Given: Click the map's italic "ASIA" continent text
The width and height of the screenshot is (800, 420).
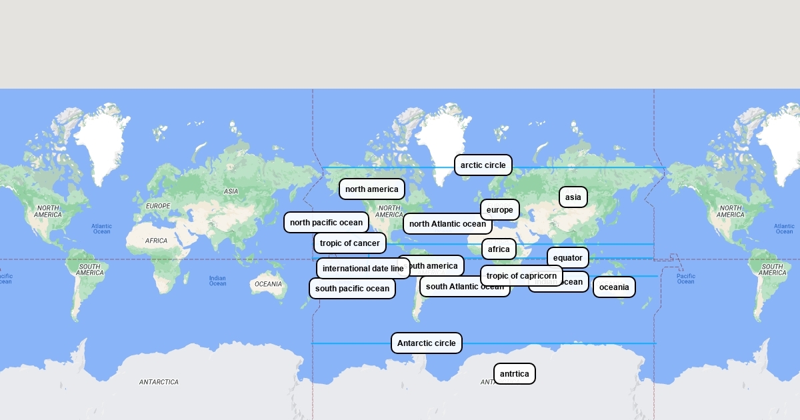Looking at the screenshot, I should coord(231,191).
